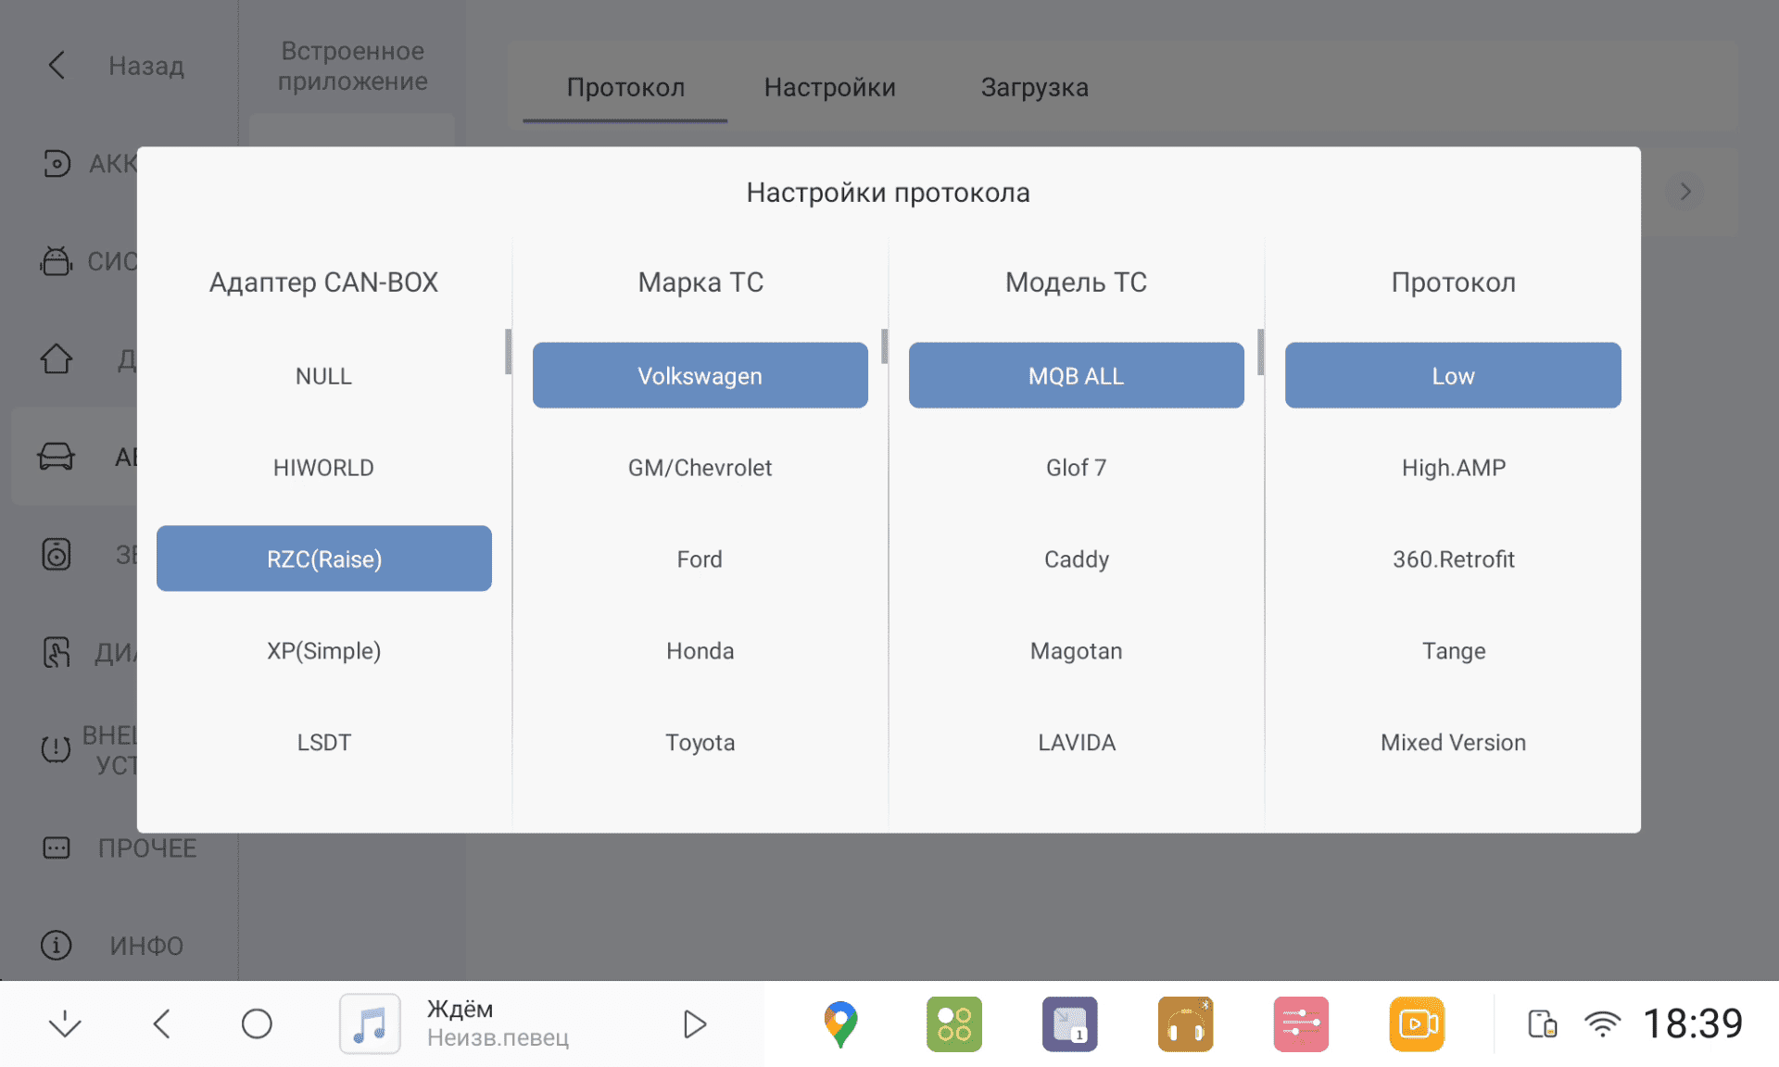1779x1067 pixels.
Task: Select the Tange protocol
Action: (1453, 650)
